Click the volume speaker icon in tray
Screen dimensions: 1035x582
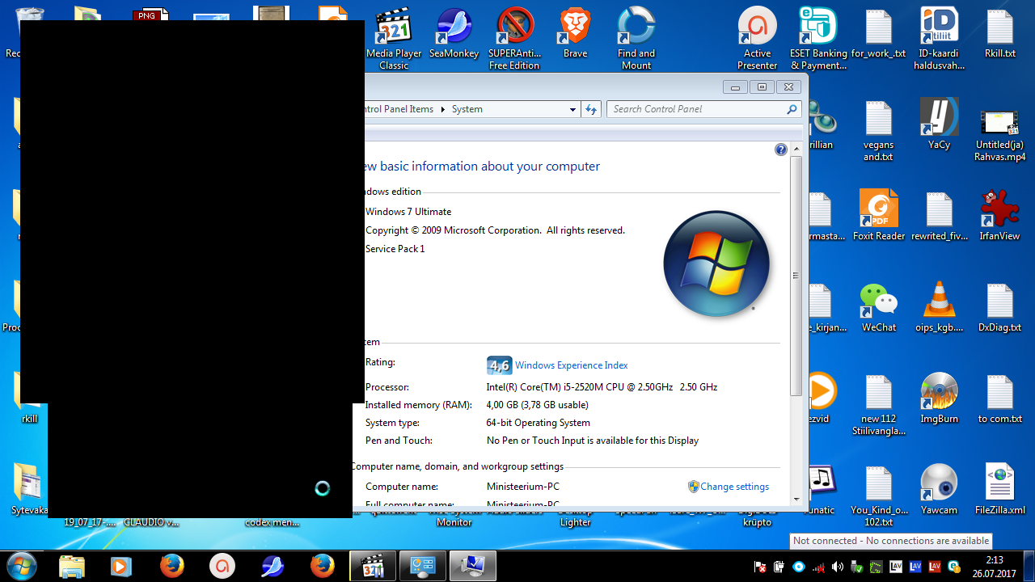coord(837,567)
